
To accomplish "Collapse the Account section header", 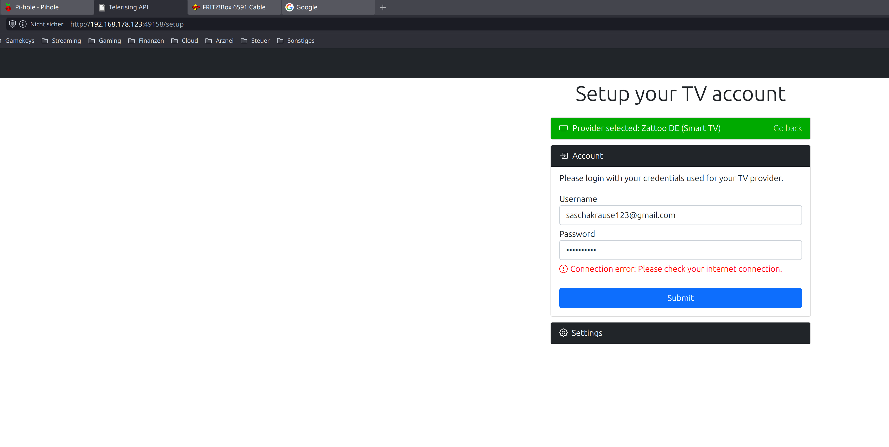I will [680, 156].
